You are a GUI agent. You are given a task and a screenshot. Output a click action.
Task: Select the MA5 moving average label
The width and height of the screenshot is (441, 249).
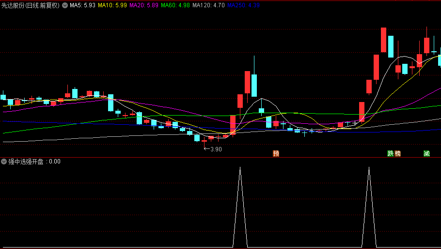(x=82, y=5)
